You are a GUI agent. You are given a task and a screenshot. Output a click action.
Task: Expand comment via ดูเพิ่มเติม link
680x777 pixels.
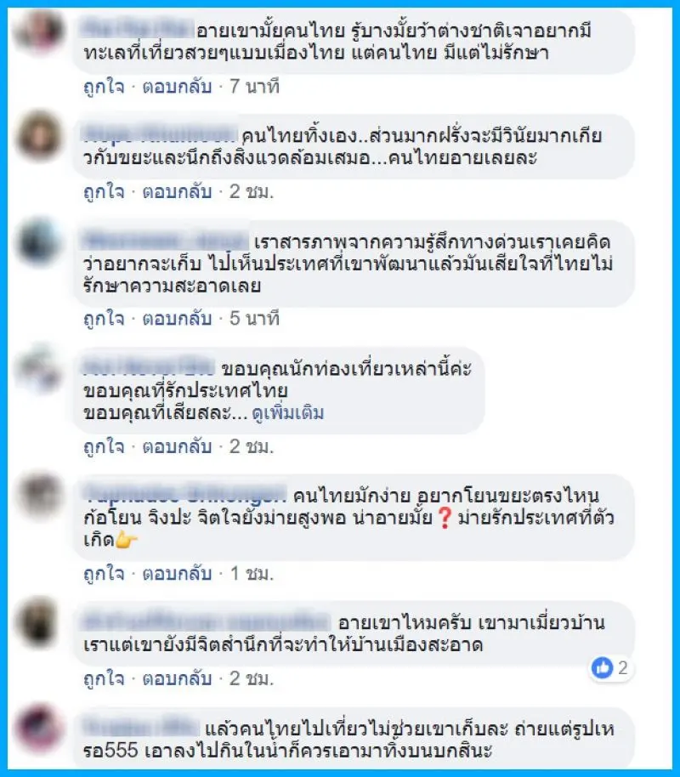pyautogui.click(x=287, y=413)
